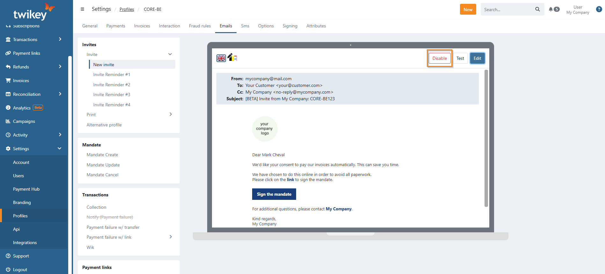This screenshot has width=605, height=274.
Task: Disable the New invite email
Action: point(440,58)
